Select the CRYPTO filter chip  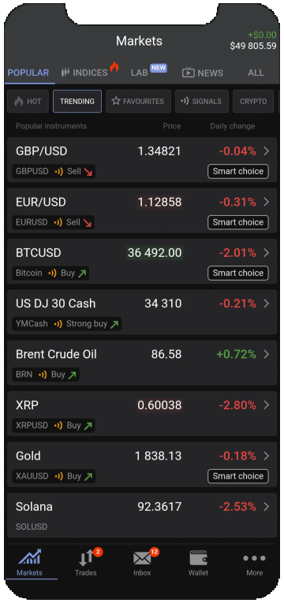pyautogui.click(x=253, y=102)
